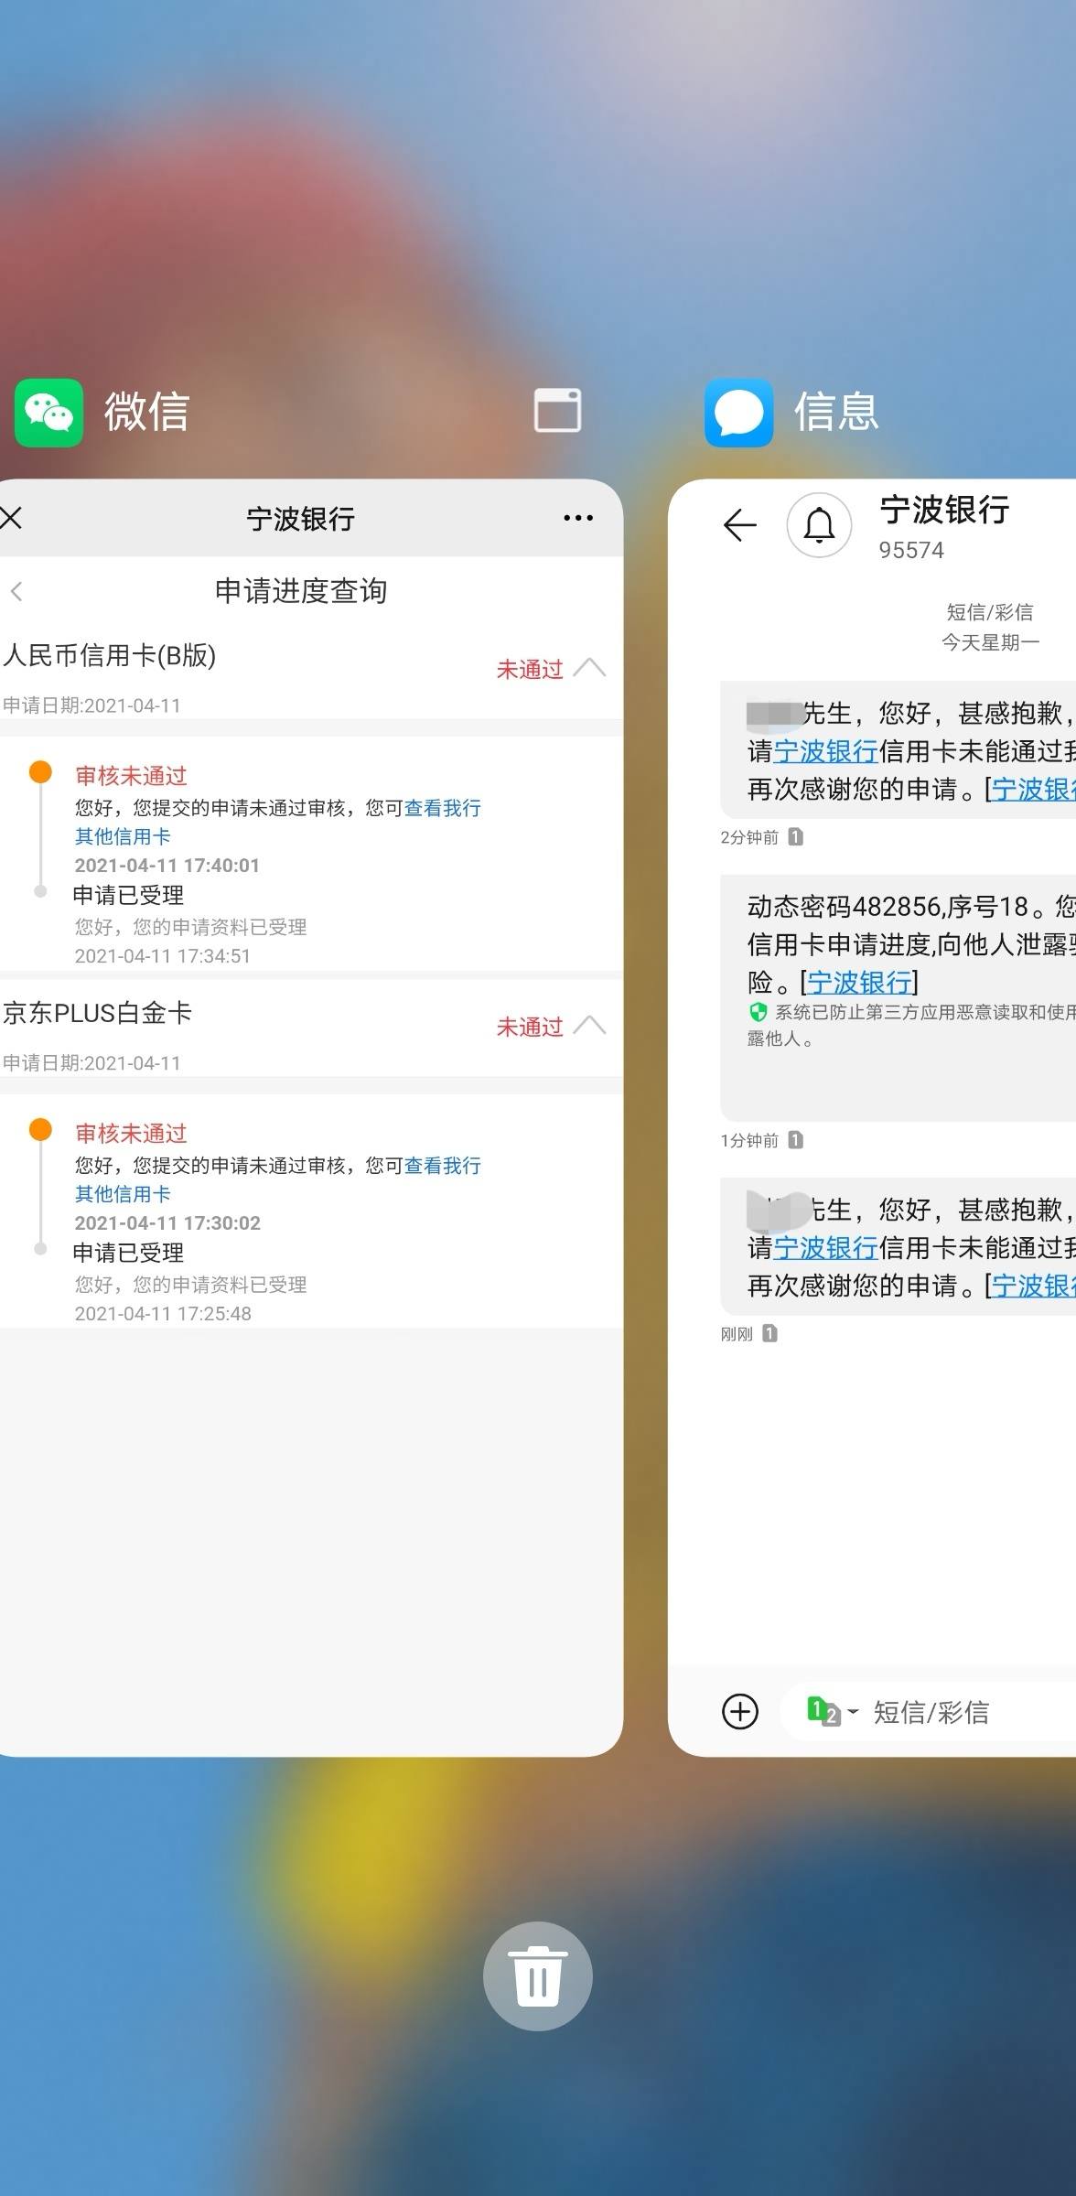Screen dimensions: 1076x2196
Task: Tap 审核未通过 heading above 17:30:02
Action: [x=131, y=1134]
